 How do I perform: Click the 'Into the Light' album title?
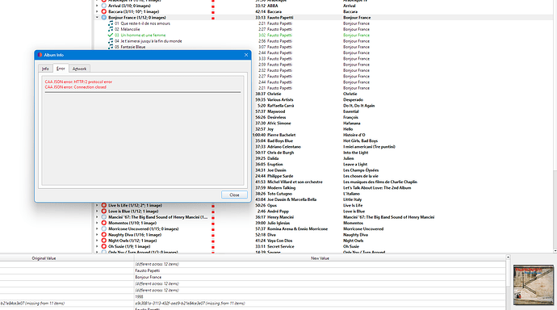point(355,153)
